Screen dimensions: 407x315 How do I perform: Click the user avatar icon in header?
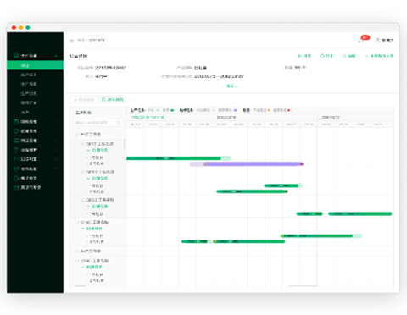tap(377, 41)
